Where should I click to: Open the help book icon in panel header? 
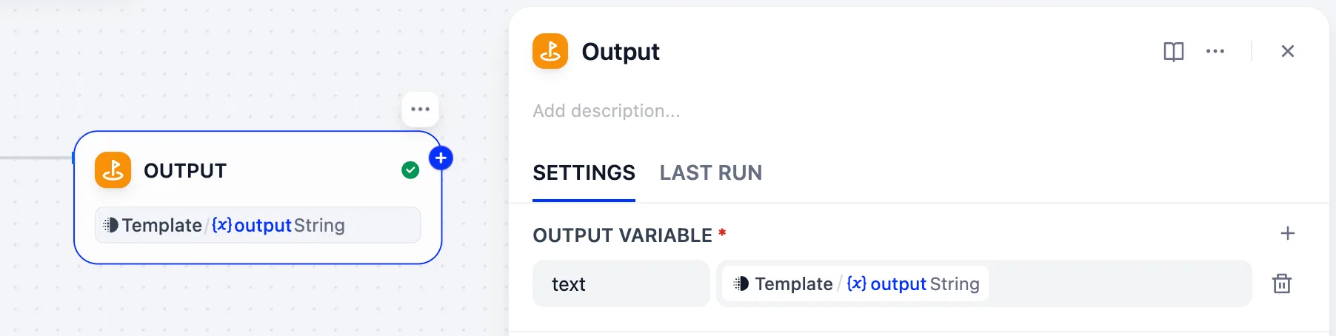tap(1173, 51)
